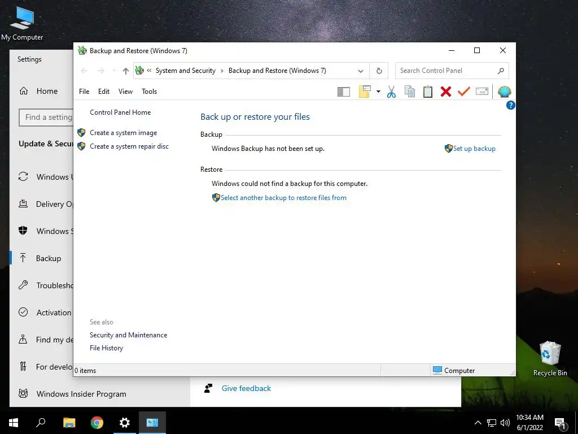
Task: Open the recent locations dropdown chevron
Action: pos(114,71)
